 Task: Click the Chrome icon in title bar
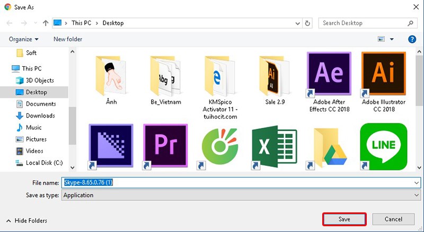[x=7, y=7]
